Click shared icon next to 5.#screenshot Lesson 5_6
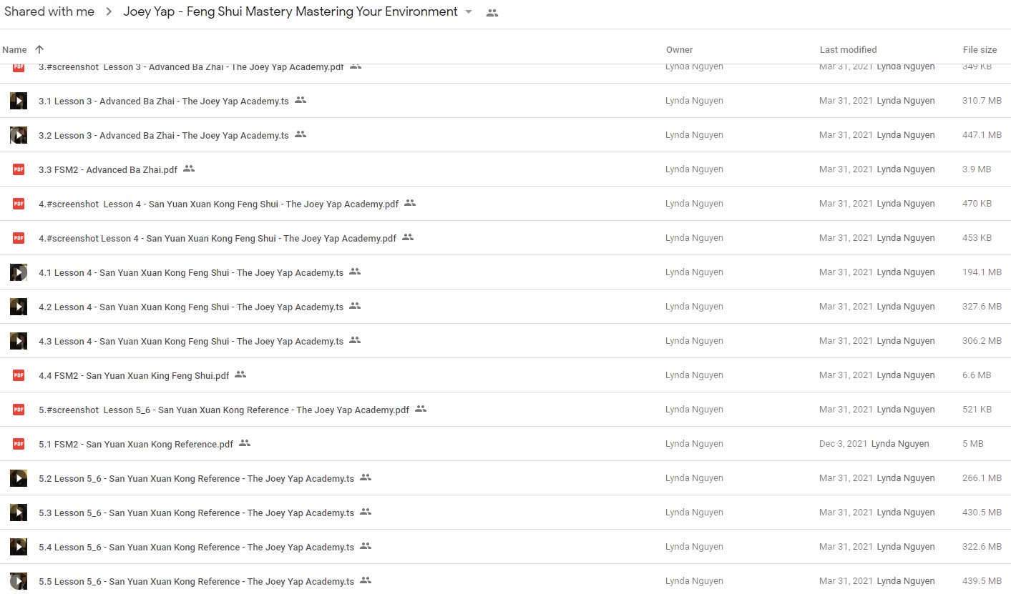This screenshot has height=594, width=1011. pyautogui.click(x=421, y=409)
